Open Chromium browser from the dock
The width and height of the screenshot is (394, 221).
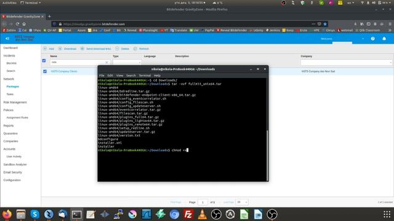[x=174, y=214]
